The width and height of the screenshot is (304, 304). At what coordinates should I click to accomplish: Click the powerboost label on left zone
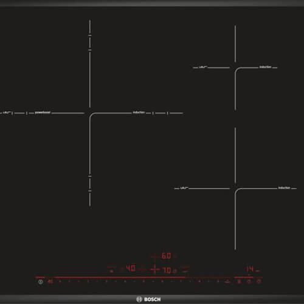[43, 112]
